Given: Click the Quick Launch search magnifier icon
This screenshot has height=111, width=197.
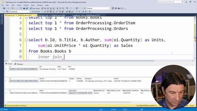Looking at the screenshot, I should [x=182, y=2].
